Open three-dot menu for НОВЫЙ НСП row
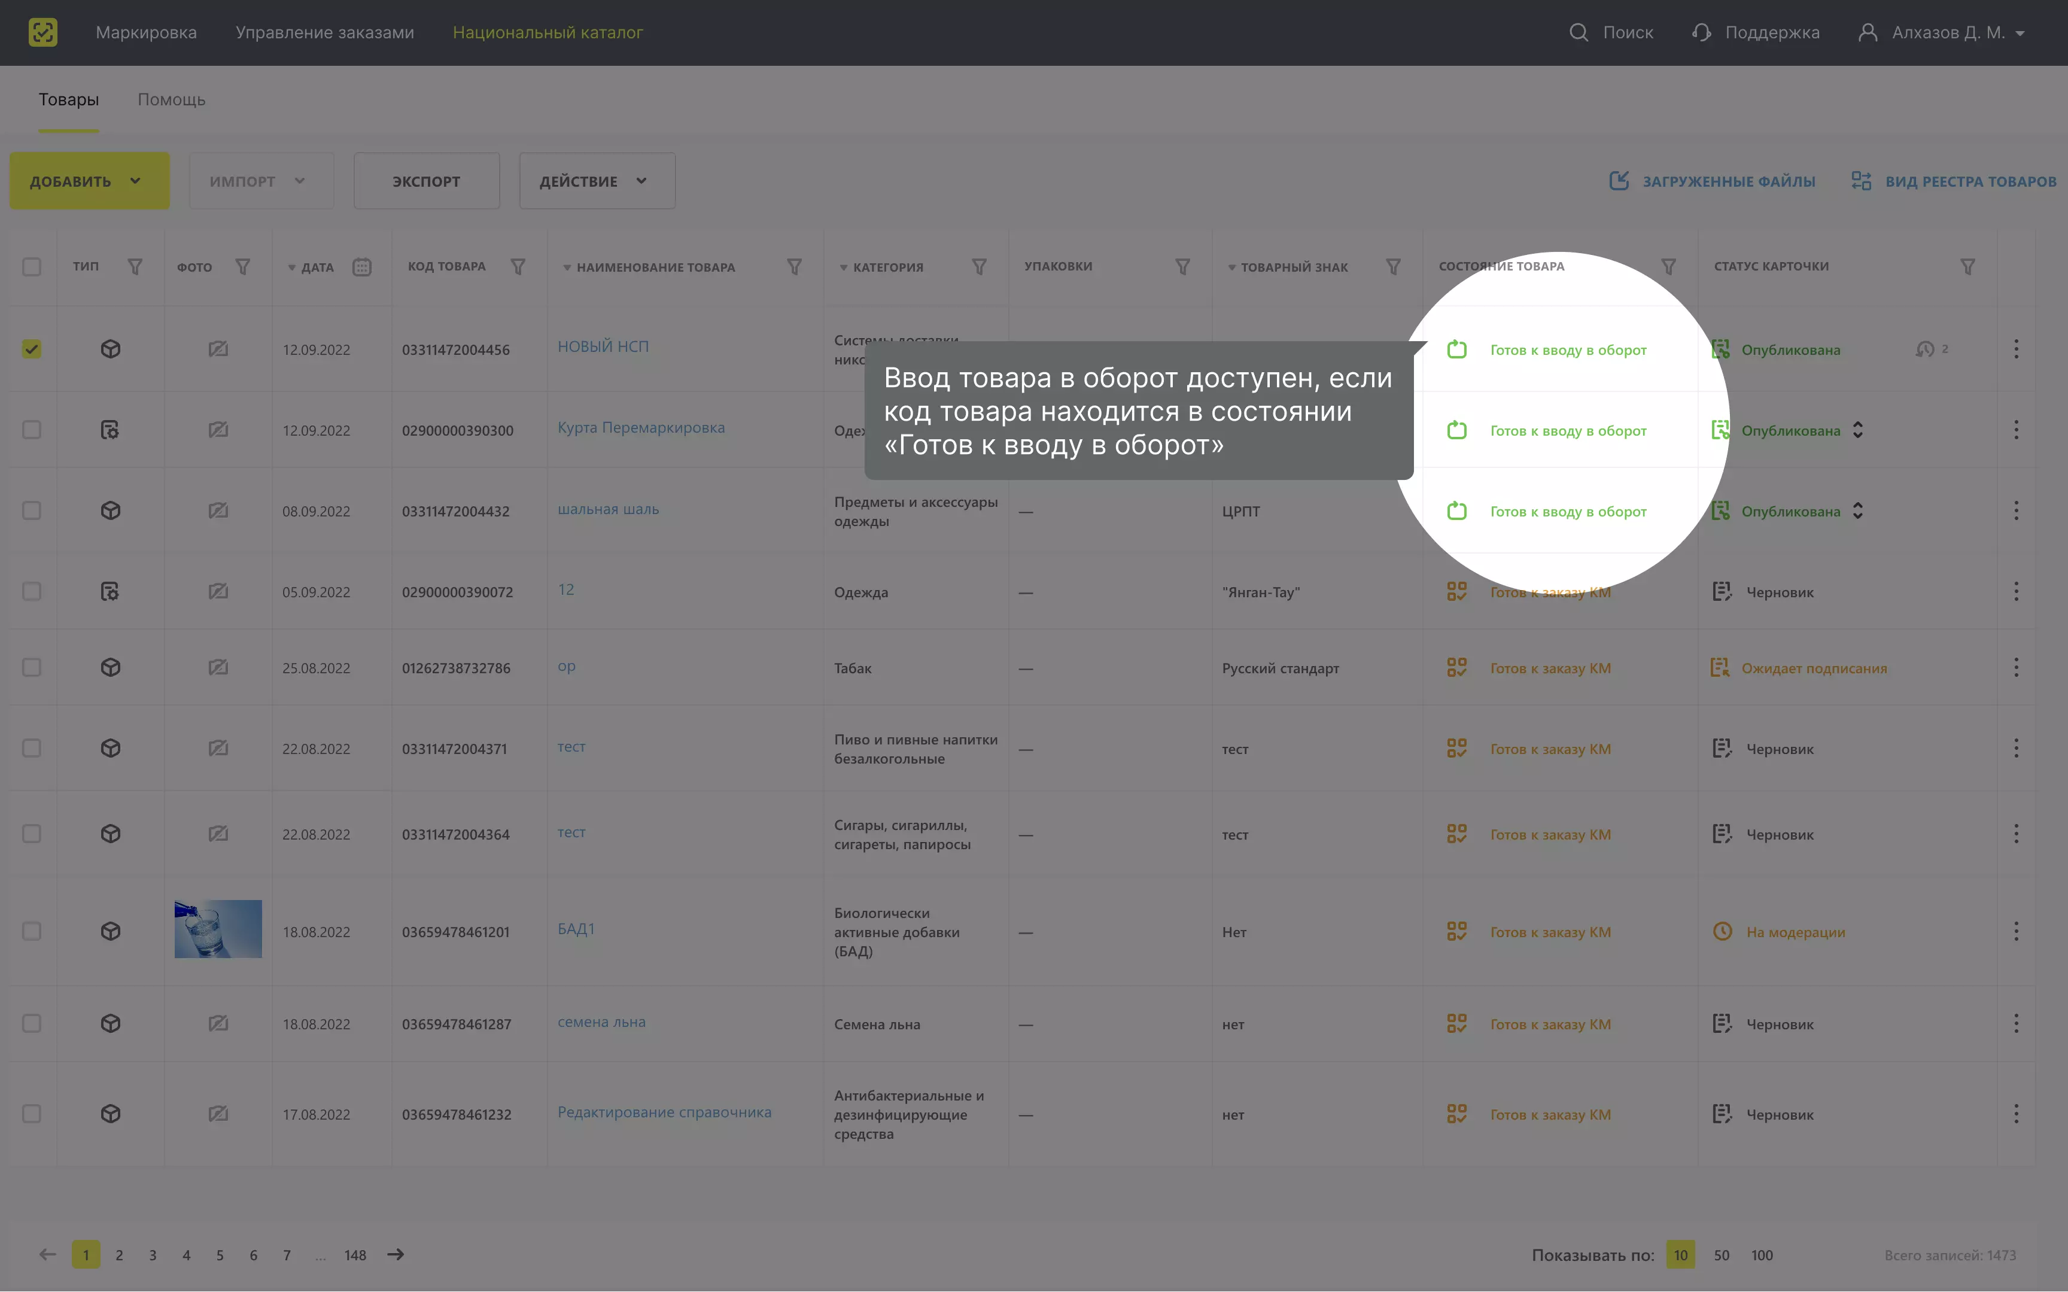2068x1292 pixels. (2016, 349)
